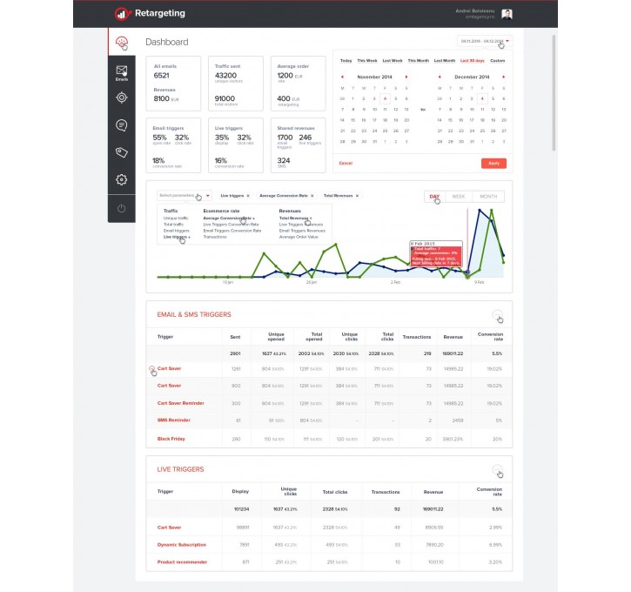Click the All emails 6521 stat card

click(173, 84)
